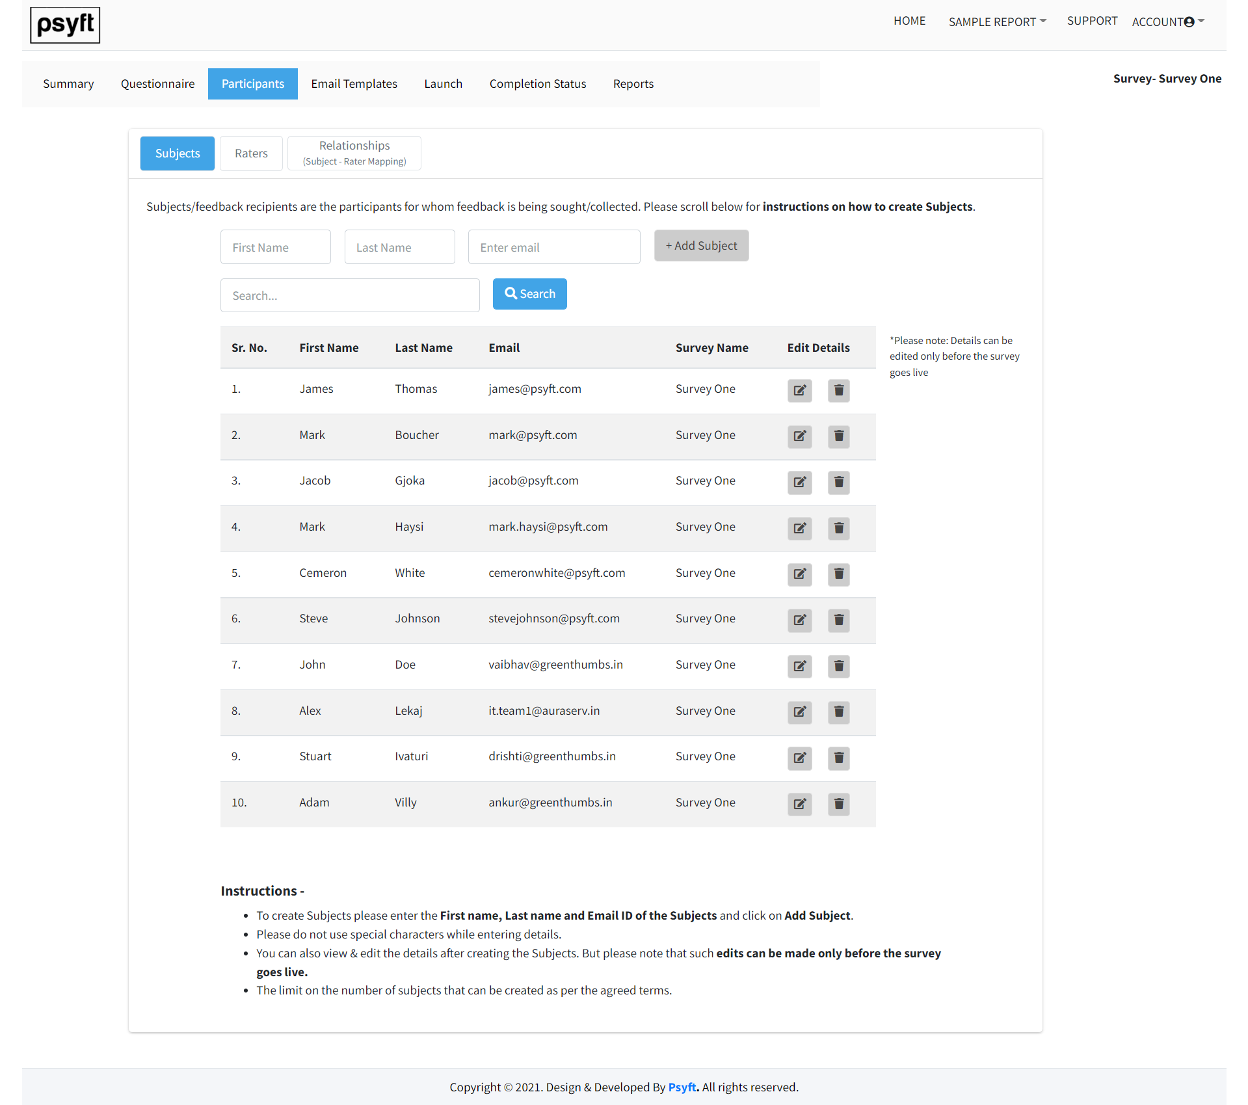Select email cemeronwhite@psyft.com
The height and width of the screenshot is (1105, 1248).
(557, 573)
